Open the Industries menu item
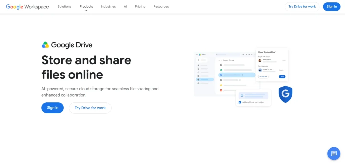Image resolution: width=345 pixels, height=165 pixels. pyautogui.click(x=108, y=7)
